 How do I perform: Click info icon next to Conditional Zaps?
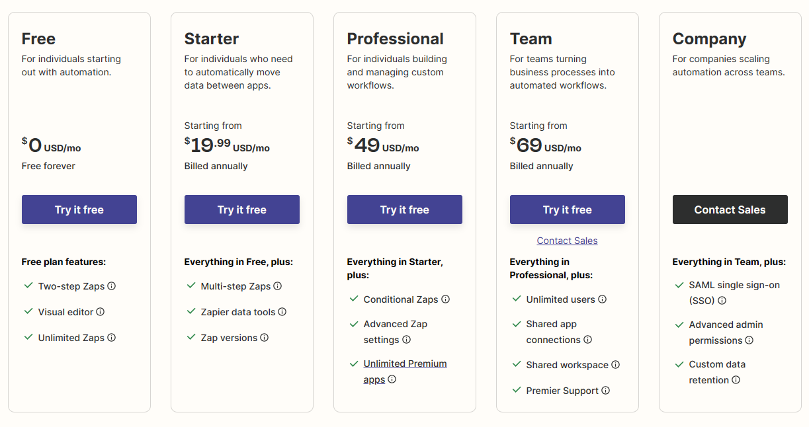click(446, 299)
